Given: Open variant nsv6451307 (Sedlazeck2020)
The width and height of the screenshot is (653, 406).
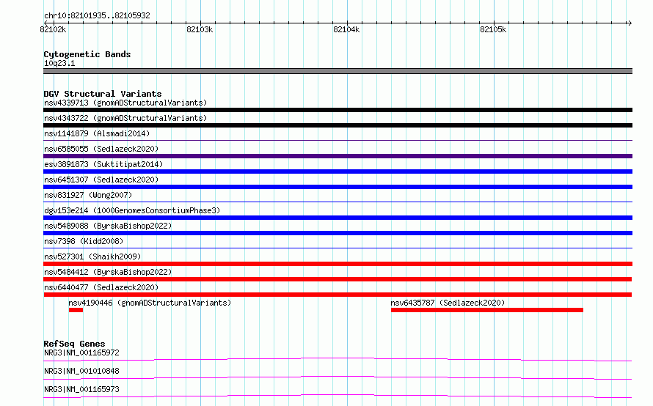Looking at the screenshot, I should tap(101, 180).
